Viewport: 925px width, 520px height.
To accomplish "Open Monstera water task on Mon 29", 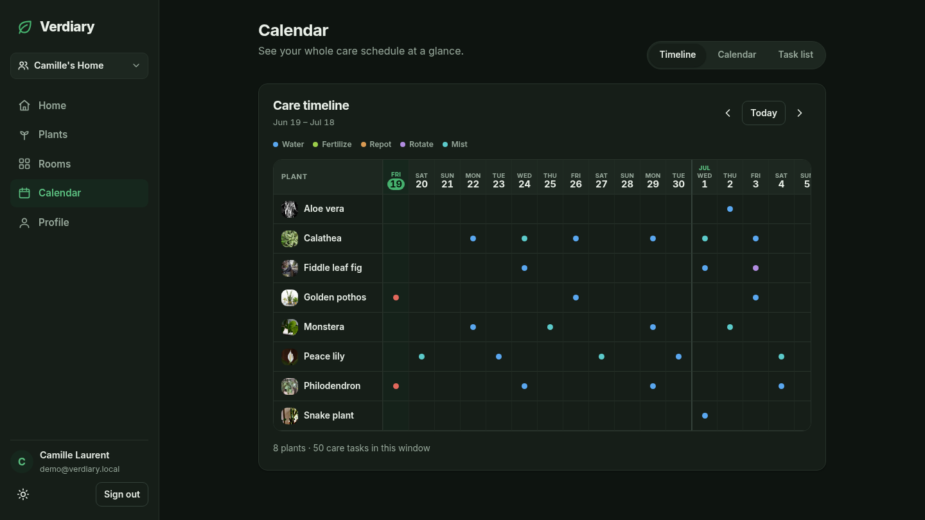I will [653, 327].
